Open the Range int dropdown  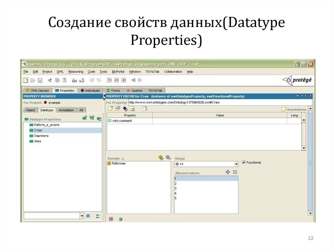click(236, 164)
